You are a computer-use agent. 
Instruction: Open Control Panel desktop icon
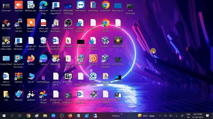coord(6,60)
